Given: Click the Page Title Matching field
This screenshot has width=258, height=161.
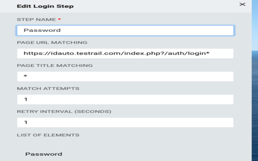Looking at the screenshot, I should click(x=125, y=76).
